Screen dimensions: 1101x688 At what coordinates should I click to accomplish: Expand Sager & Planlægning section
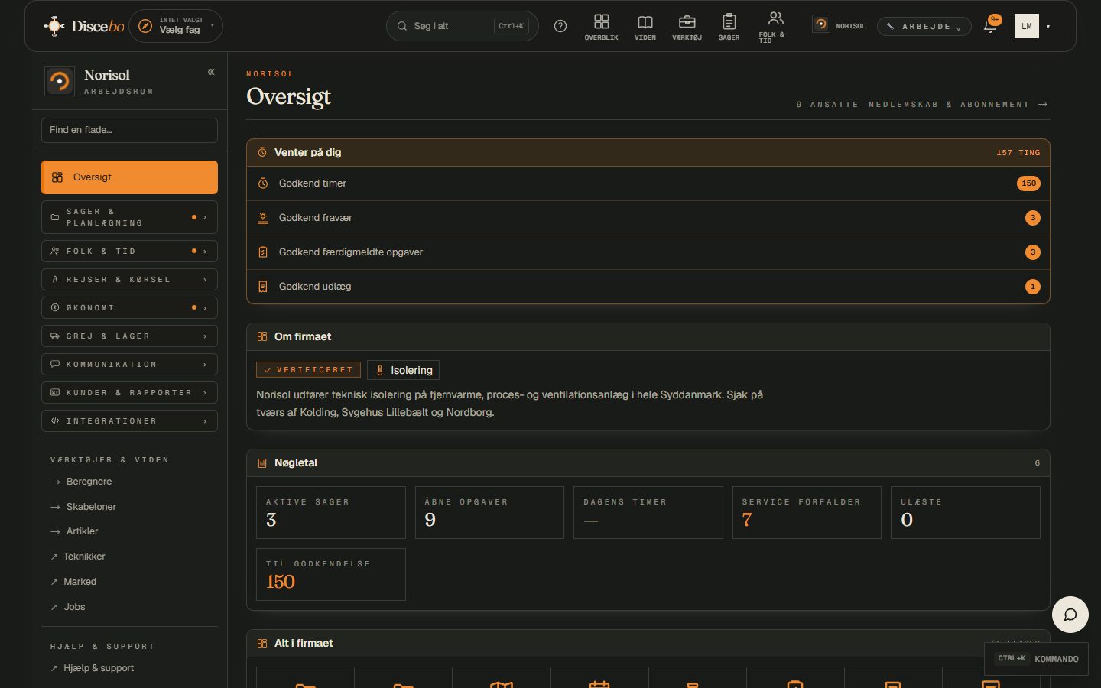coord(129,217)
